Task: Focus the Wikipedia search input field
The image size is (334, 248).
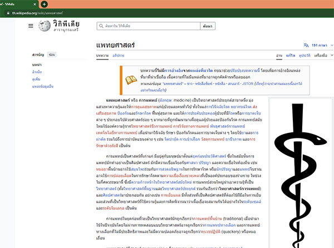Action: coord(149,26)
